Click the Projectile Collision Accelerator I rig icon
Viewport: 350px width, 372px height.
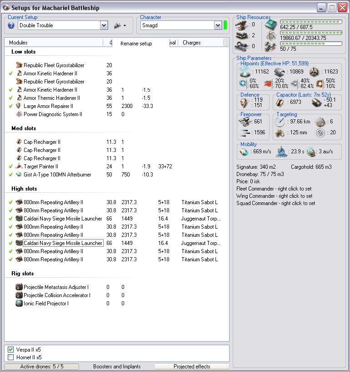click(19, 295)
